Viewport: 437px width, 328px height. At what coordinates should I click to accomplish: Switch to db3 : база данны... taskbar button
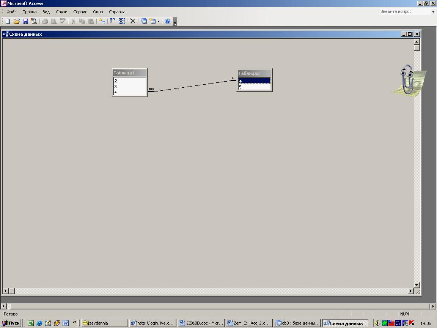click(297, 323)
